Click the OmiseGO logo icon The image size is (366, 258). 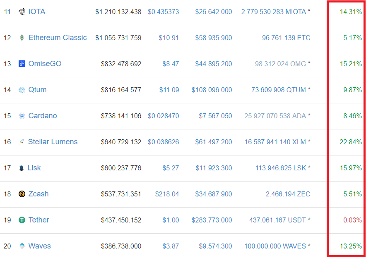pos(22,64)
